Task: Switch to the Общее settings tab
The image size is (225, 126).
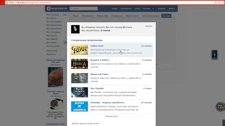Action: 76,16
